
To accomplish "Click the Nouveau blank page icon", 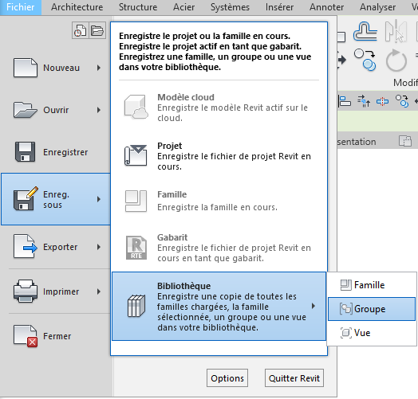I will tap(26, 68).
